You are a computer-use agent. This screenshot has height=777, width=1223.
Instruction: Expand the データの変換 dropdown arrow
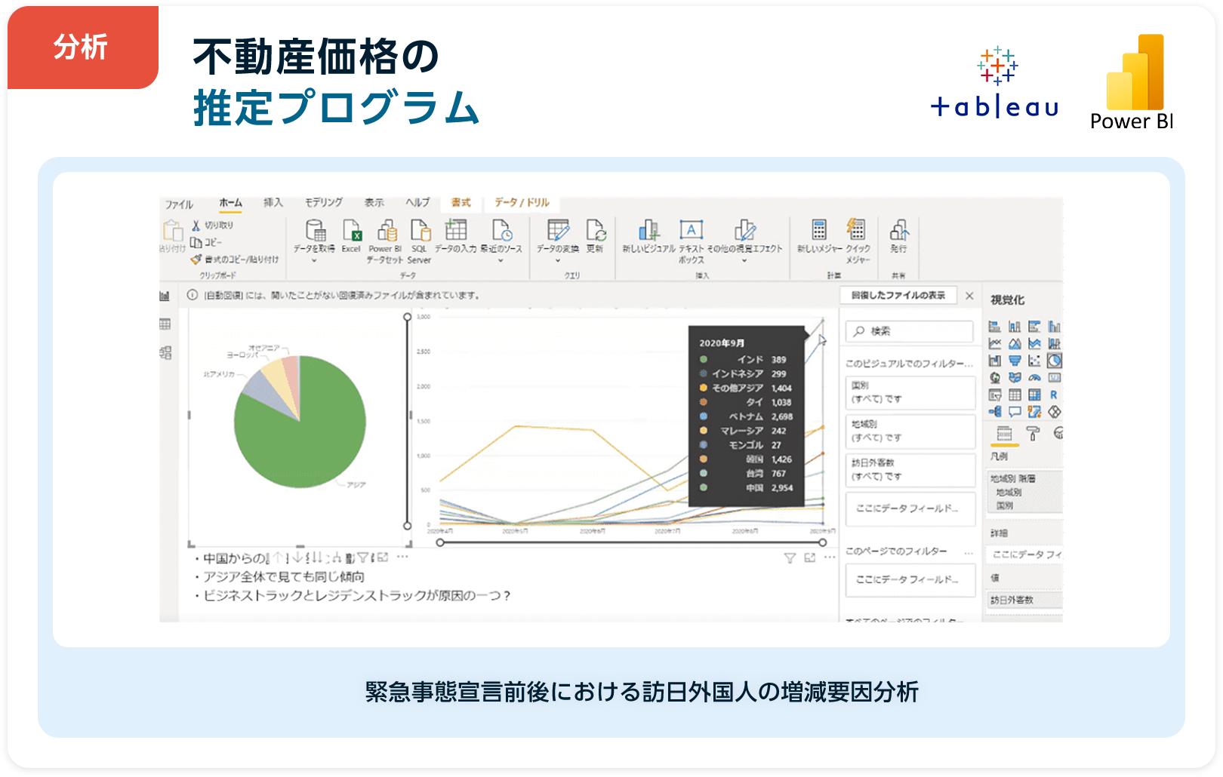[x=558, y=260]
